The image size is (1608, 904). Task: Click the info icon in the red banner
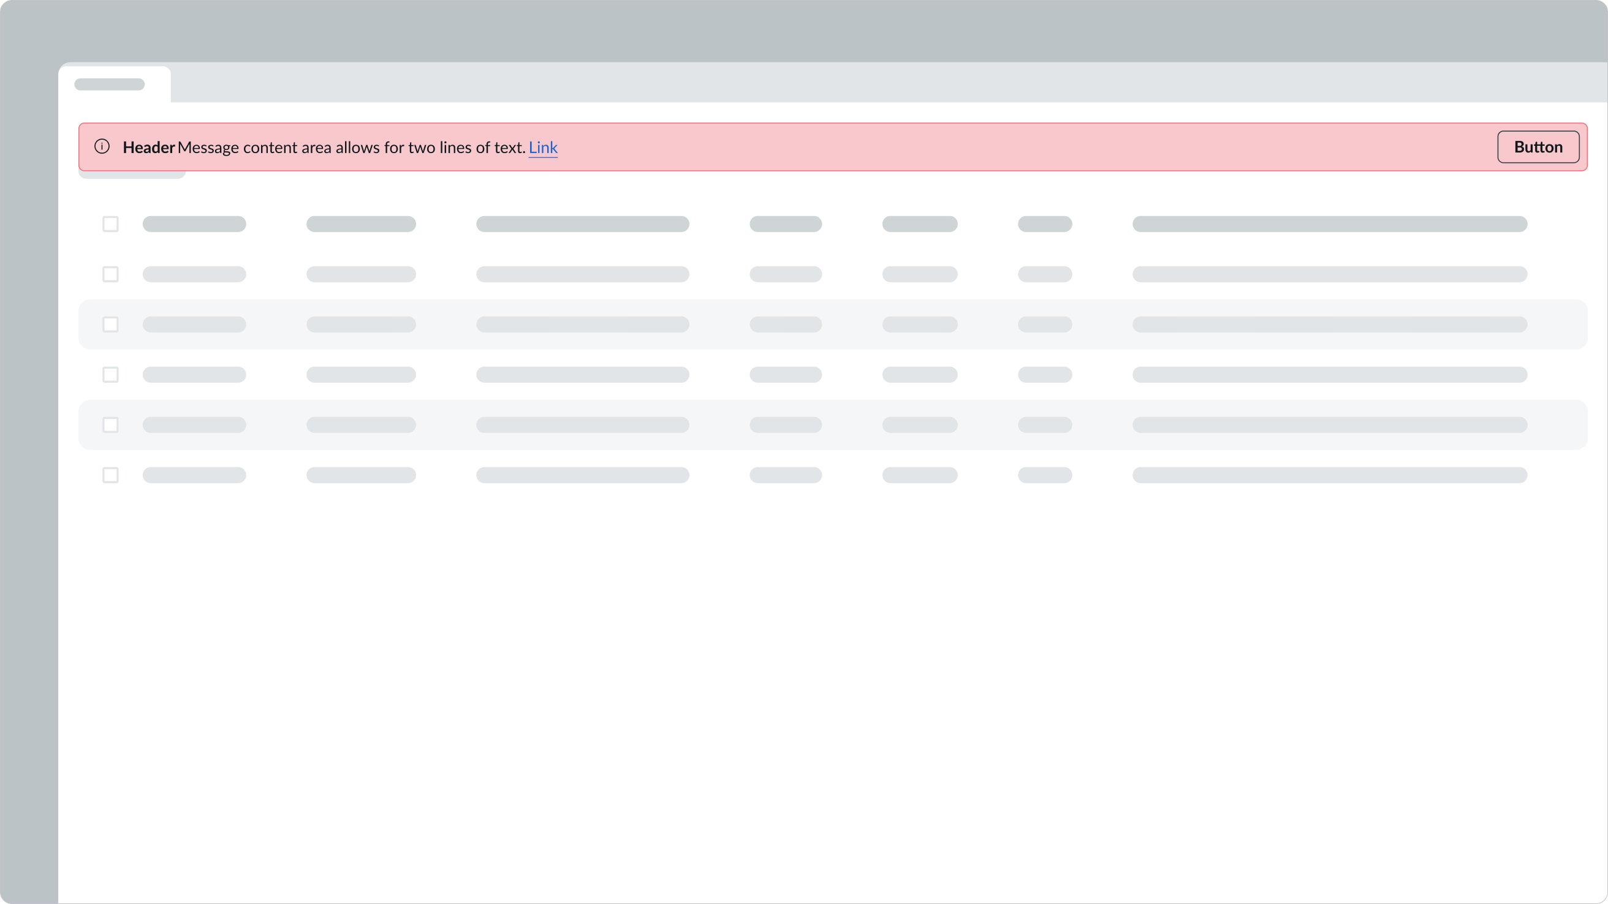[x=102, y=146]
